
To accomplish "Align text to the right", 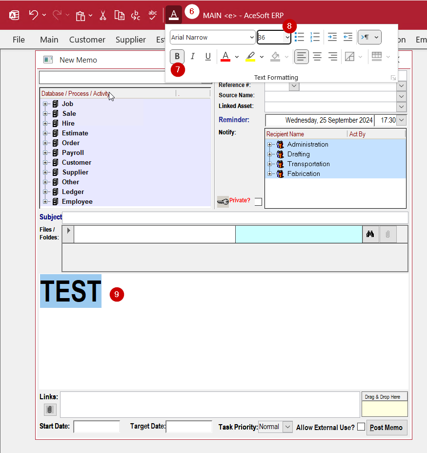I will pyautogui.click(x=333, y=56).
